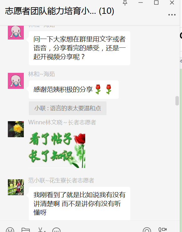This screenshot has height=232, width=182.
Task: Click sender name Winne林文晓~长者志愿者
Action: coord(62,122)
